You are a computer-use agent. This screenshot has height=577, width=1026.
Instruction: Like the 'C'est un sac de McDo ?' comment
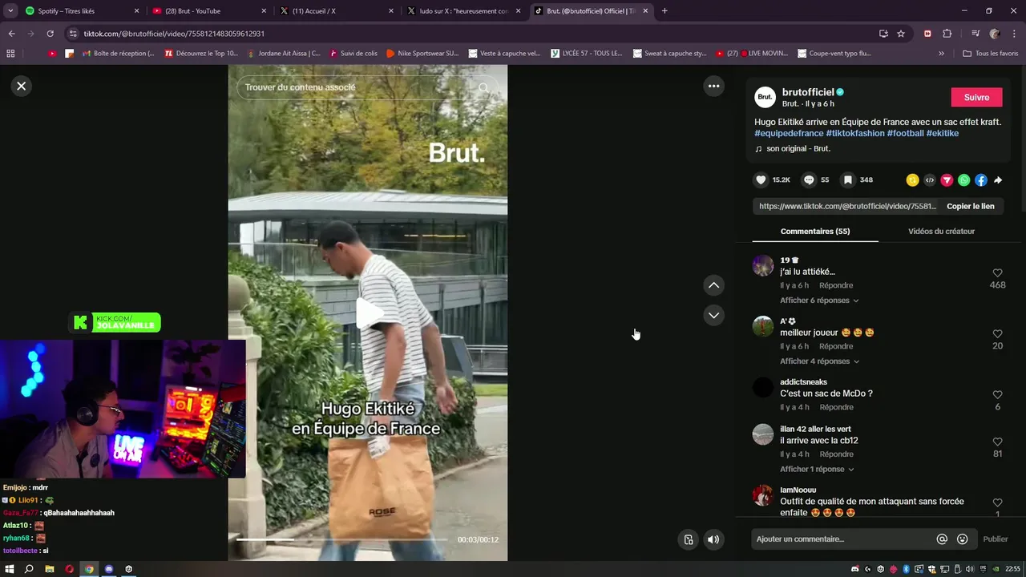997,395
